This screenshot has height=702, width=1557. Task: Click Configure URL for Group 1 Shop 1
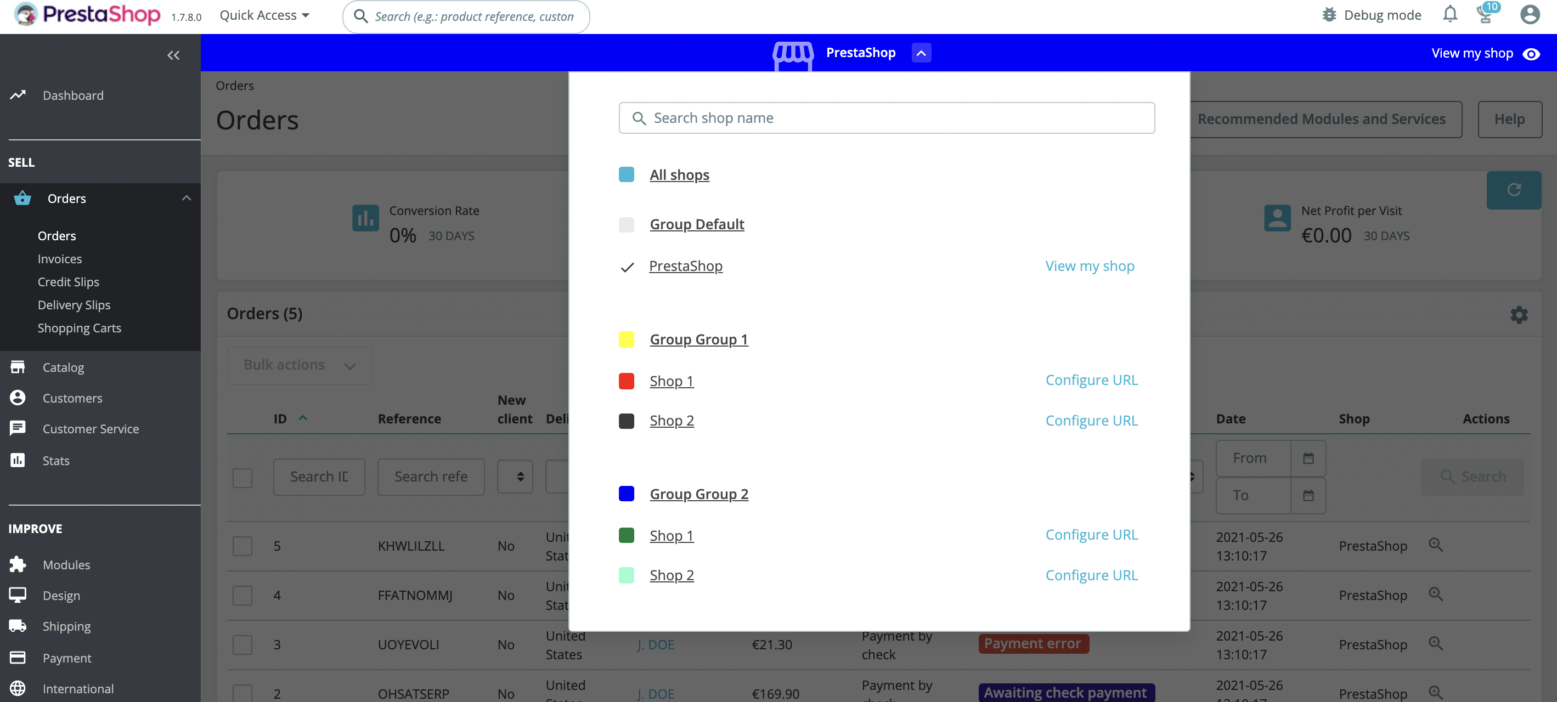click(x=1091, y=380)
